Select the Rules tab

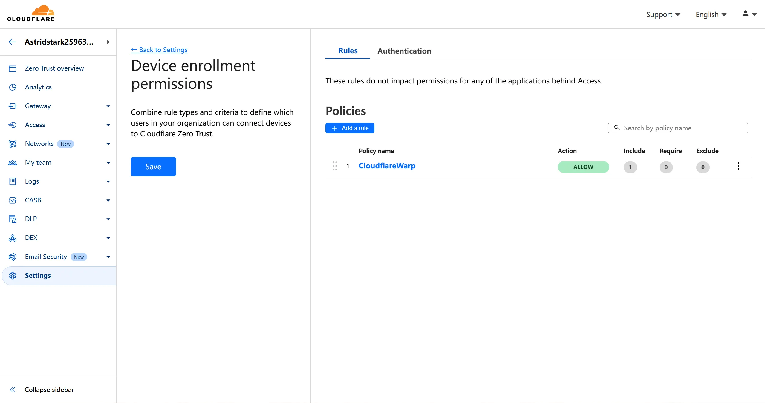(x=348, y=51)
